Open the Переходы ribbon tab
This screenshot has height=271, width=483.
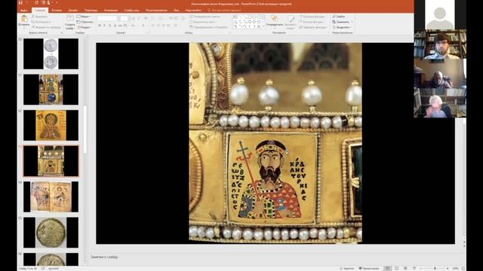(91, 10)
